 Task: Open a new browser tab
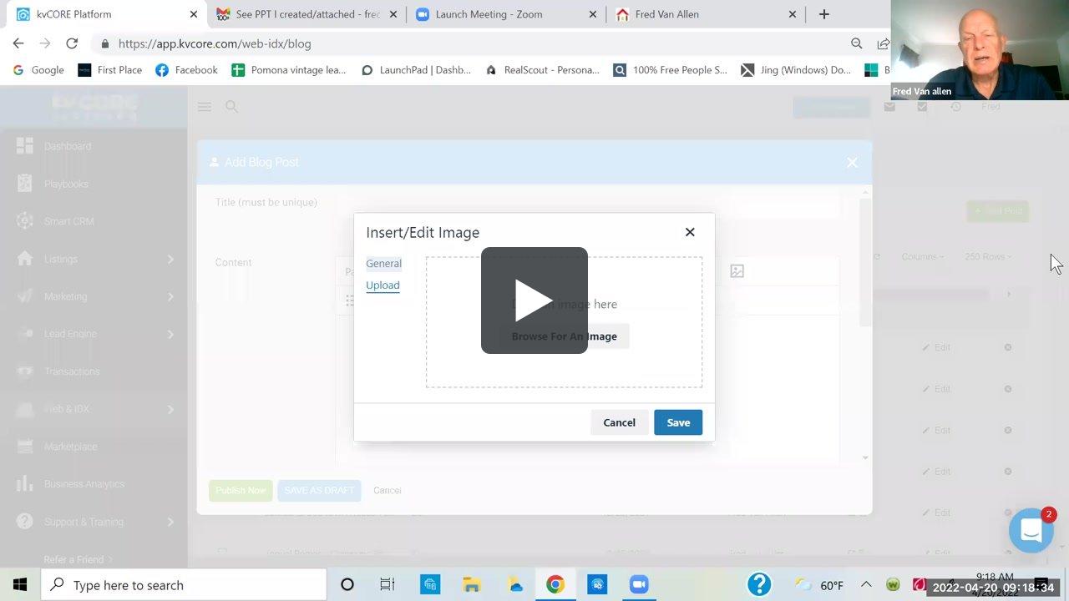click(x=823, y=14)
